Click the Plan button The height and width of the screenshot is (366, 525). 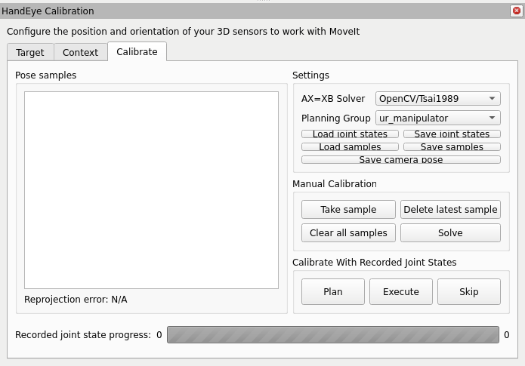[332, 291]
